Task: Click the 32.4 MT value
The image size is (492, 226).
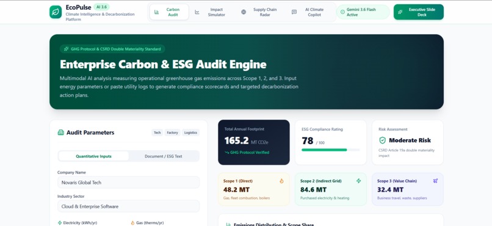Action: (x=390, y=189)
